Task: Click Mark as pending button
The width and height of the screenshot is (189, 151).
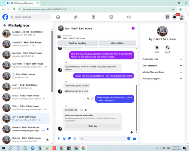Action: [77, 43]
